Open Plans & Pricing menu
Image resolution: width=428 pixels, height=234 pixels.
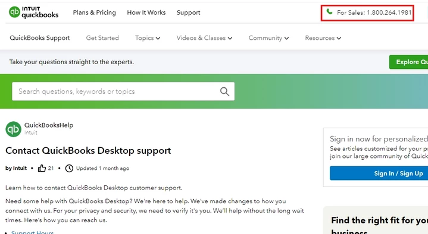coord(95,12)
